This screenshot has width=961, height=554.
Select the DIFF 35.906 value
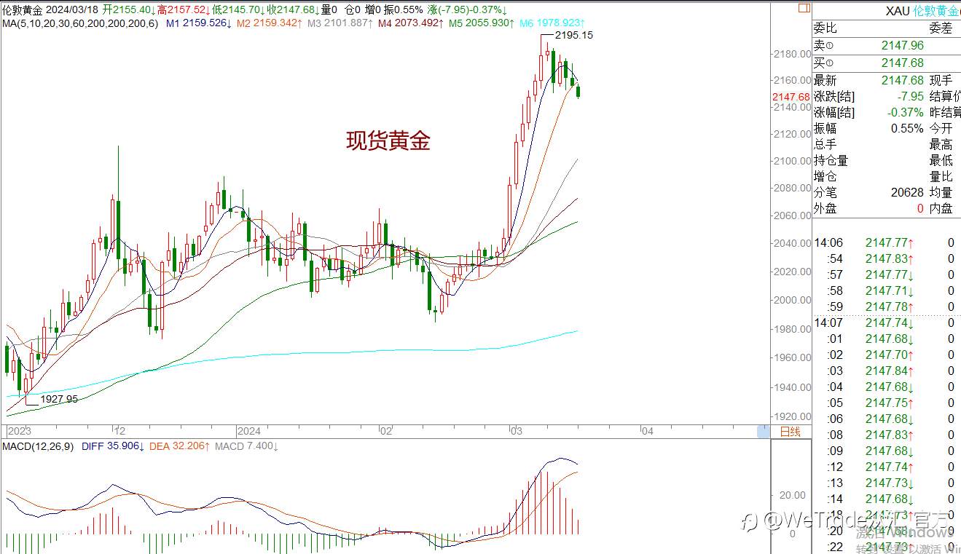click(x=113, y=446)
